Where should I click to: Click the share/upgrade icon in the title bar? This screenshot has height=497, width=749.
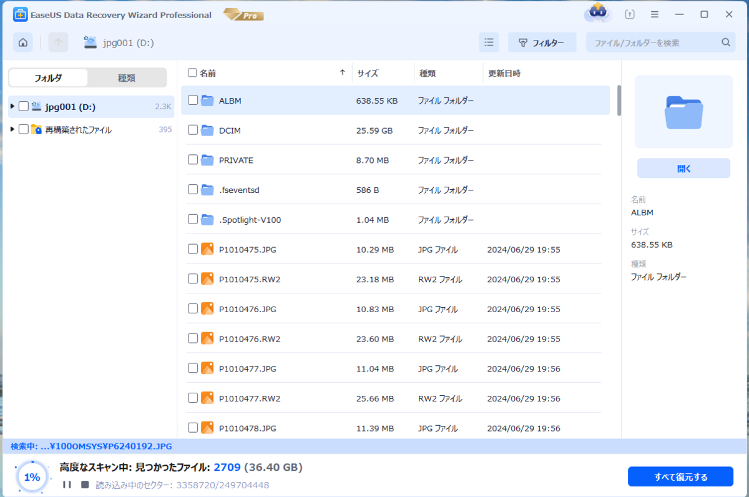coord(630,14)
